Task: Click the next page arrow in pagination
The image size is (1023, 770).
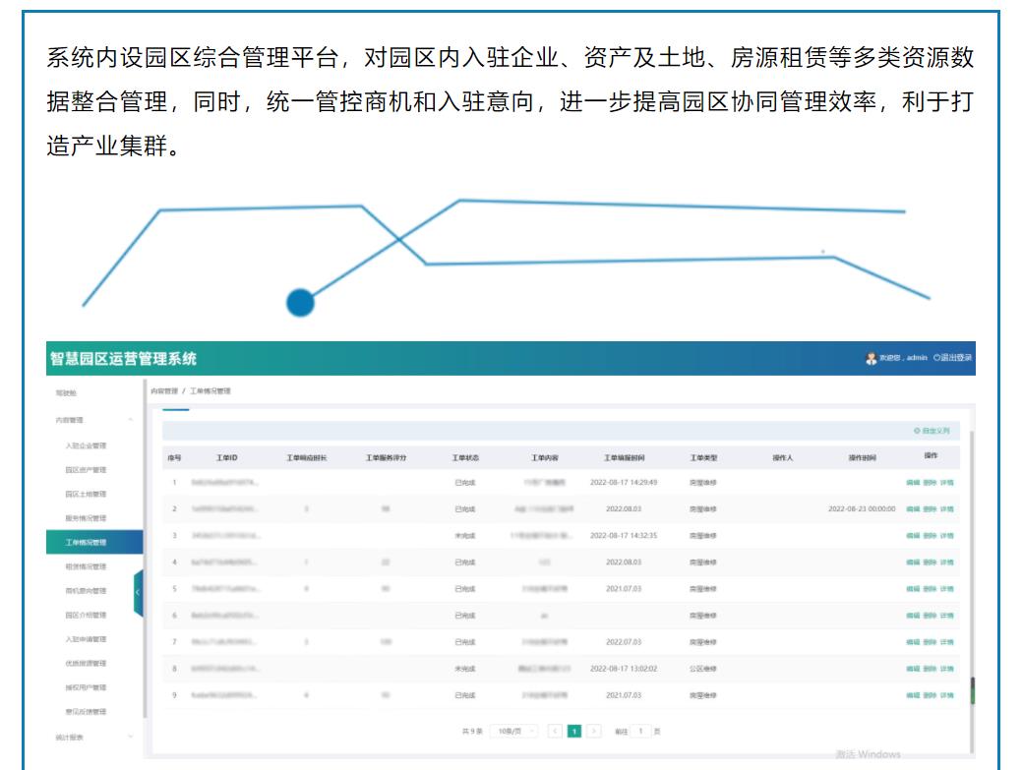Action: (594, 730)
